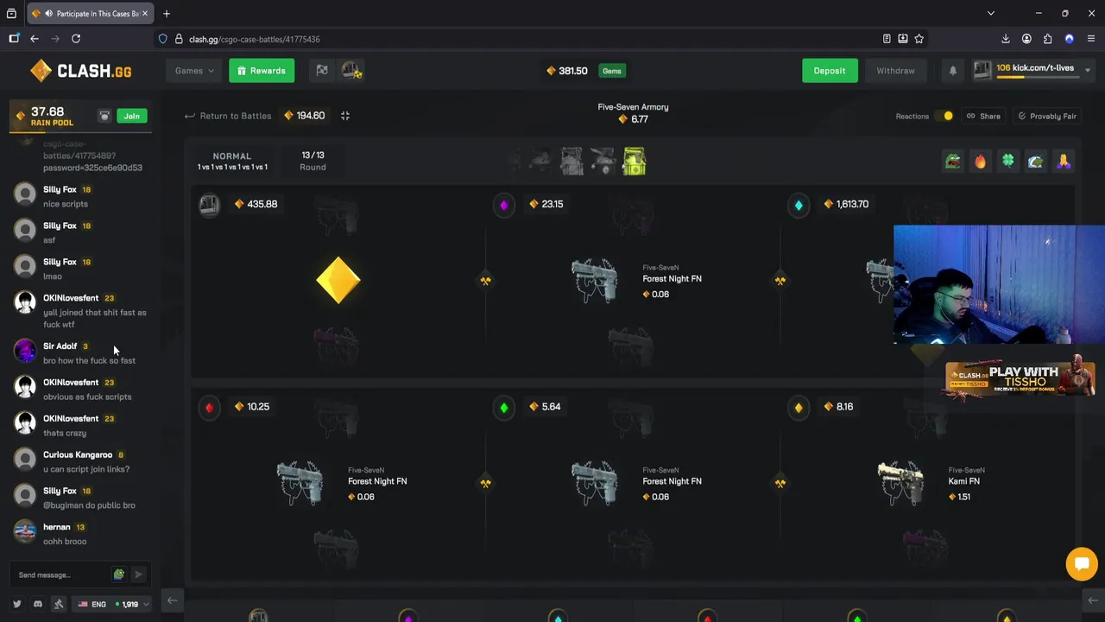Share this battle with the Share button

983,116
